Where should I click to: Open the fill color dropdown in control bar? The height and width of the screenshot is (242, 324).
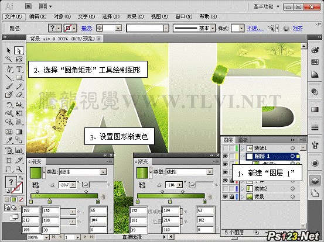click(x=59, y=28)
